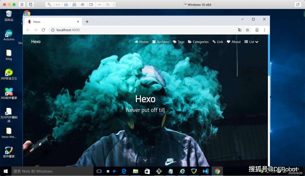View site information icon in address bar

[53, 30]
